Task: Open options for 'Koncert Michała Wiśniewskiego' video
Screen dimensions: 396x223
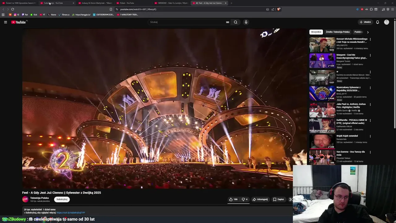Action: point(370,39)
